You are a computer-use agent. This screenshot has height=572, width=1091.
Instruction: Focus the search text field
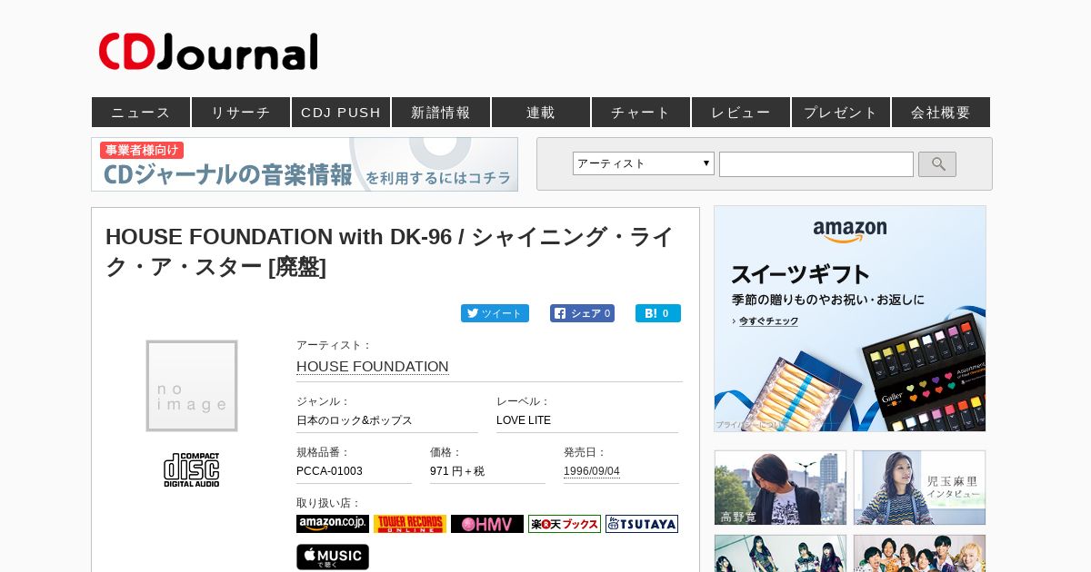[x=816, y=164]
